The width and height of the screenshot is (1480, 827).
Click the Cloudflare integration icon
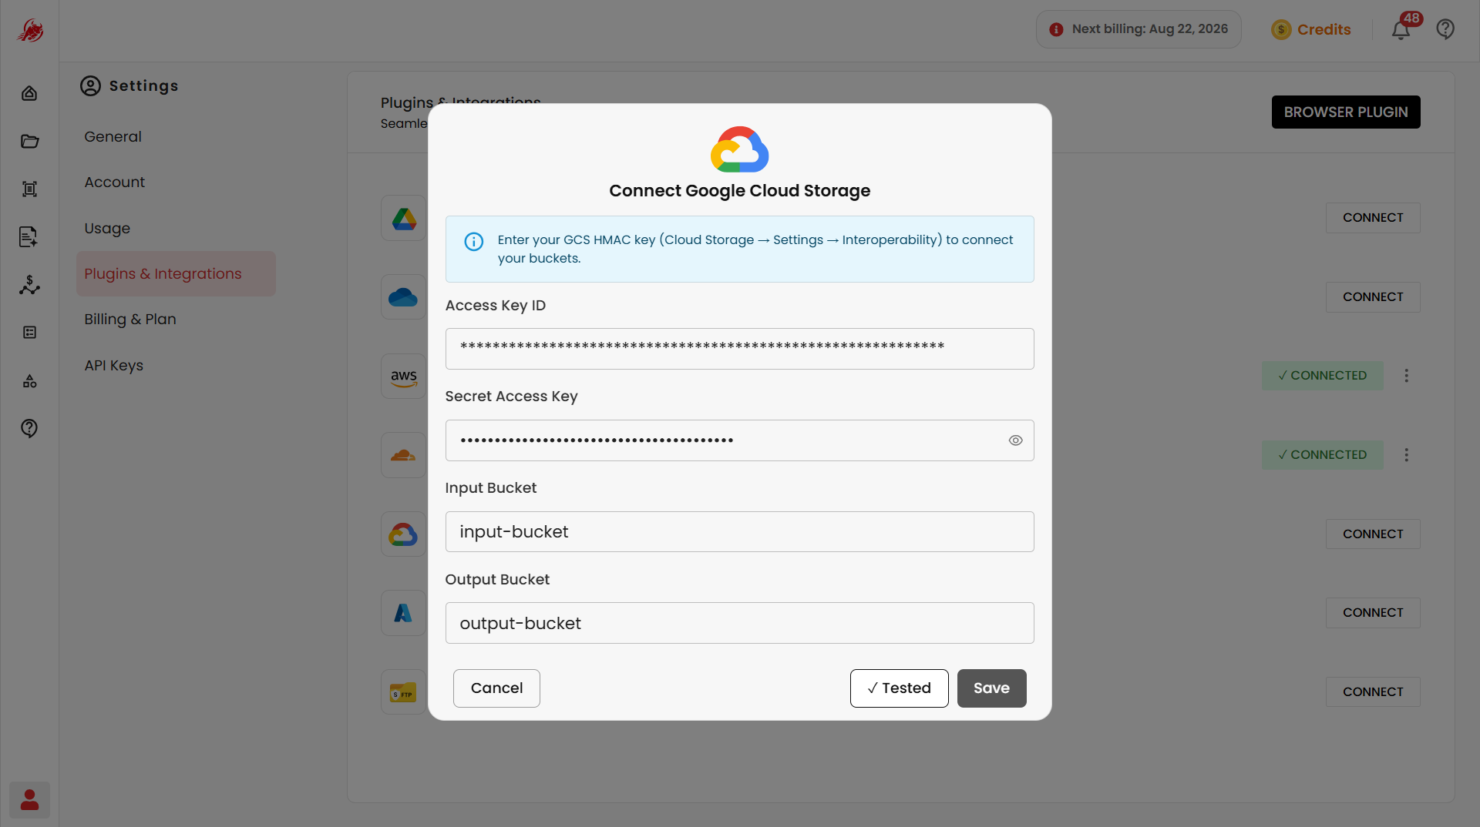click(x=404, y=455)
